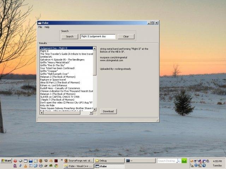Click results list scroll-down arrow

click(x=95, y=109)
